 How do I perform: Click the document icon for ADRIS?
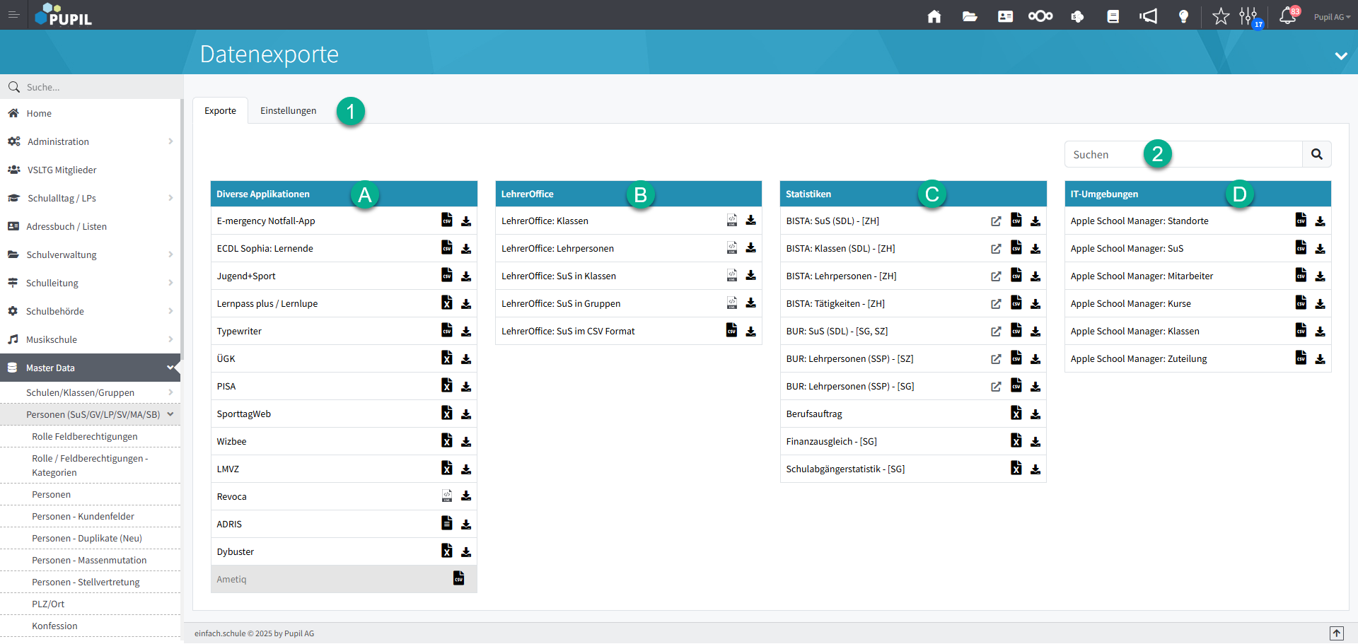[x=447, y=523]
